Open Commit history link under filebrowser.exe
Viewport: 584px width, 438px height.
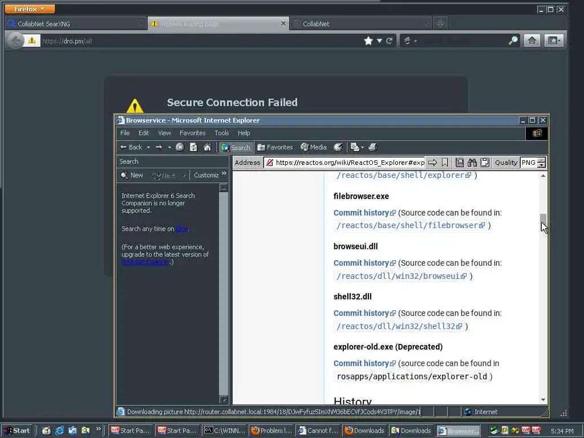tap(364, 213)
